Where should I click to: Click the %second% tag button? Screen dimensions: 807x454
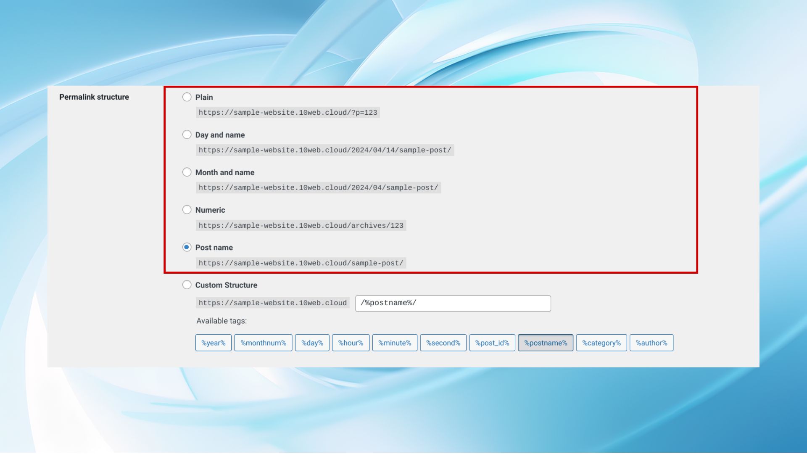[x=443, y=343]
